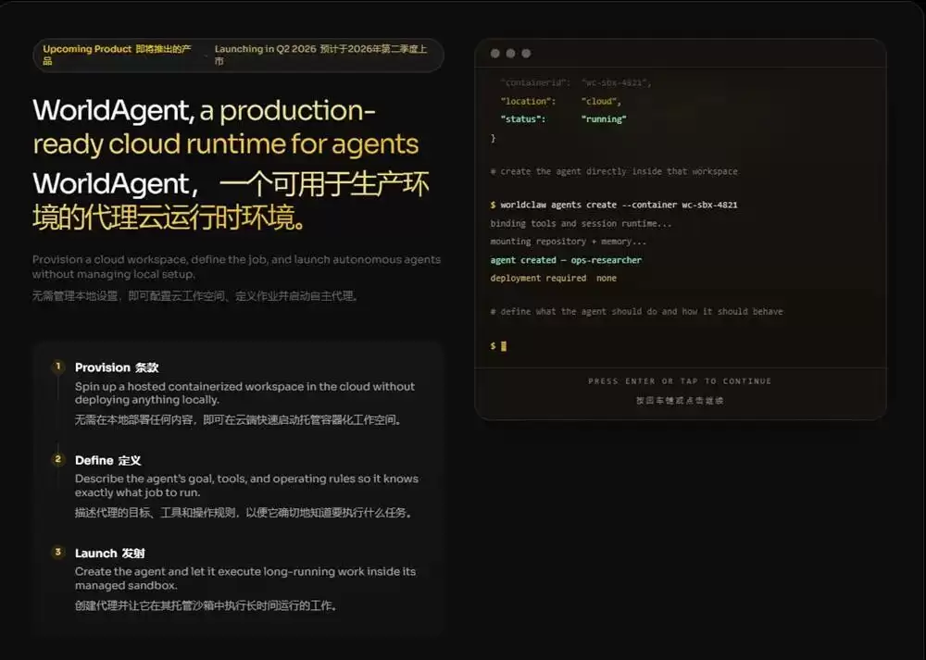
Task: Click the Chinese translation under Launch step
Action: pyautogui.click(x=206, y=605)
